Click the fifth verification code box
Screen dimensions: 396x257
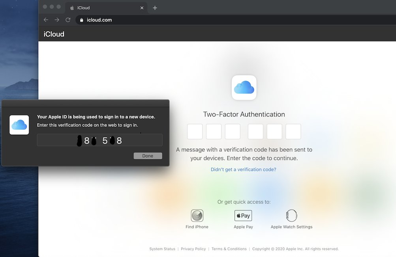tap(274, 131)
